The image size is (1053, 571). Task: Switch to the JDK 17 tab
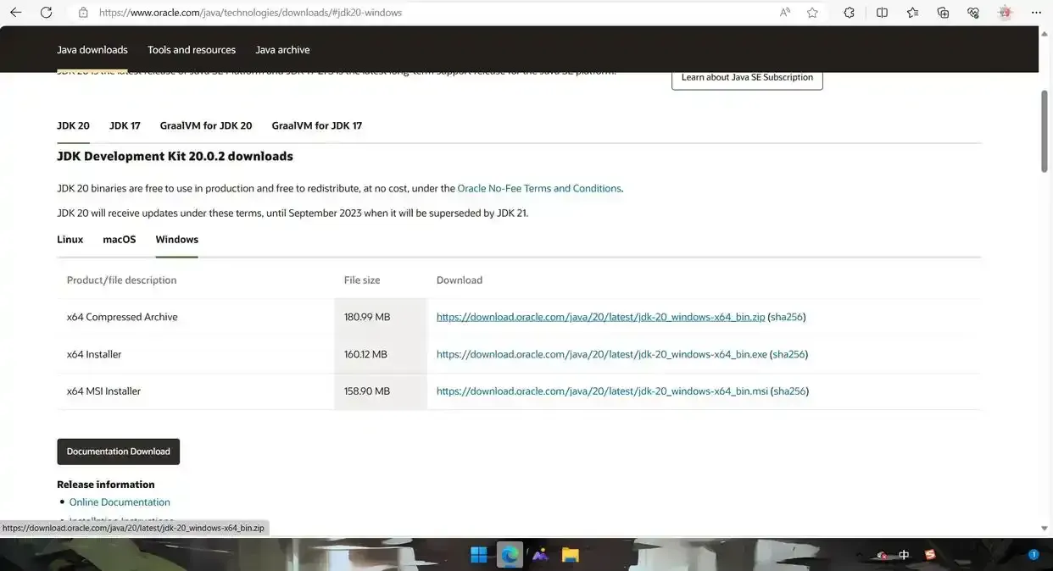coord(125,125)
